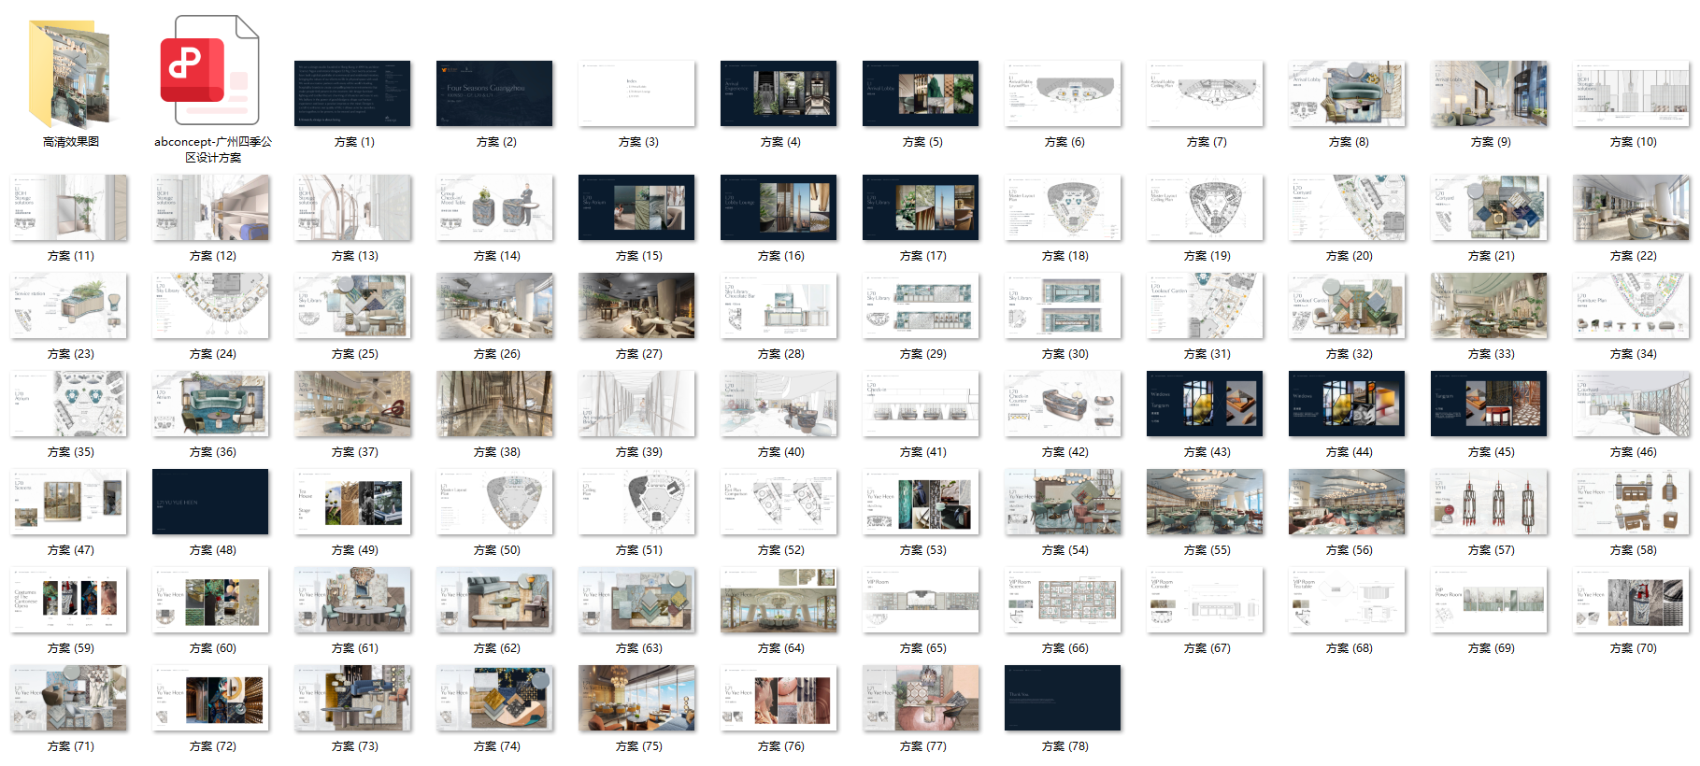This screenshot has height=766, width=1700.
Task: Click the 方案 (55) restaurant rendering thumbnail
Action: pos(1205,502)
